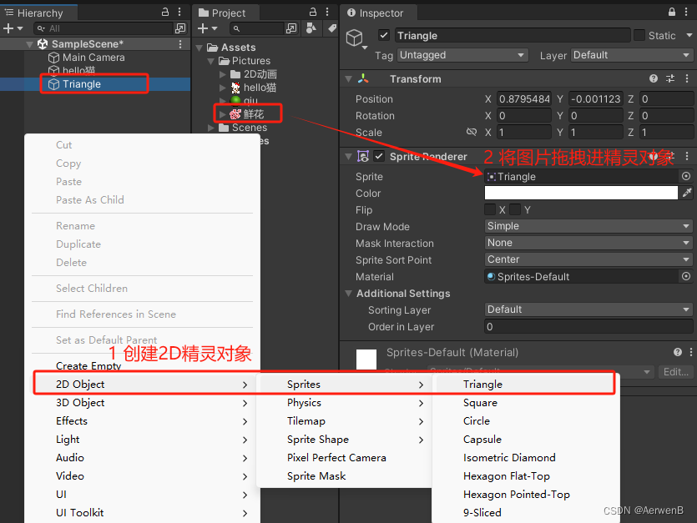The height and width of the screenshot is (523, 697).
Task: Toggle constrained proportions link icon for Scale
Action: 471,132
